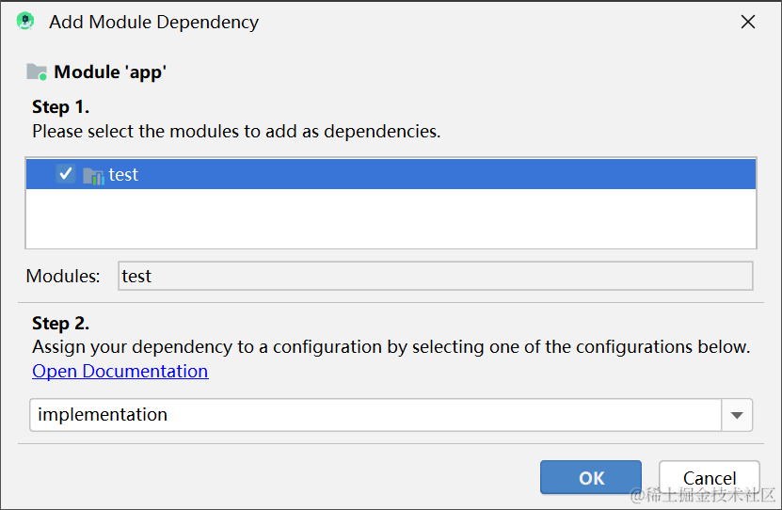Click the 'Assign your dependency' instruction text
Viewport: 782px width, 510px height.
[391, 346]
